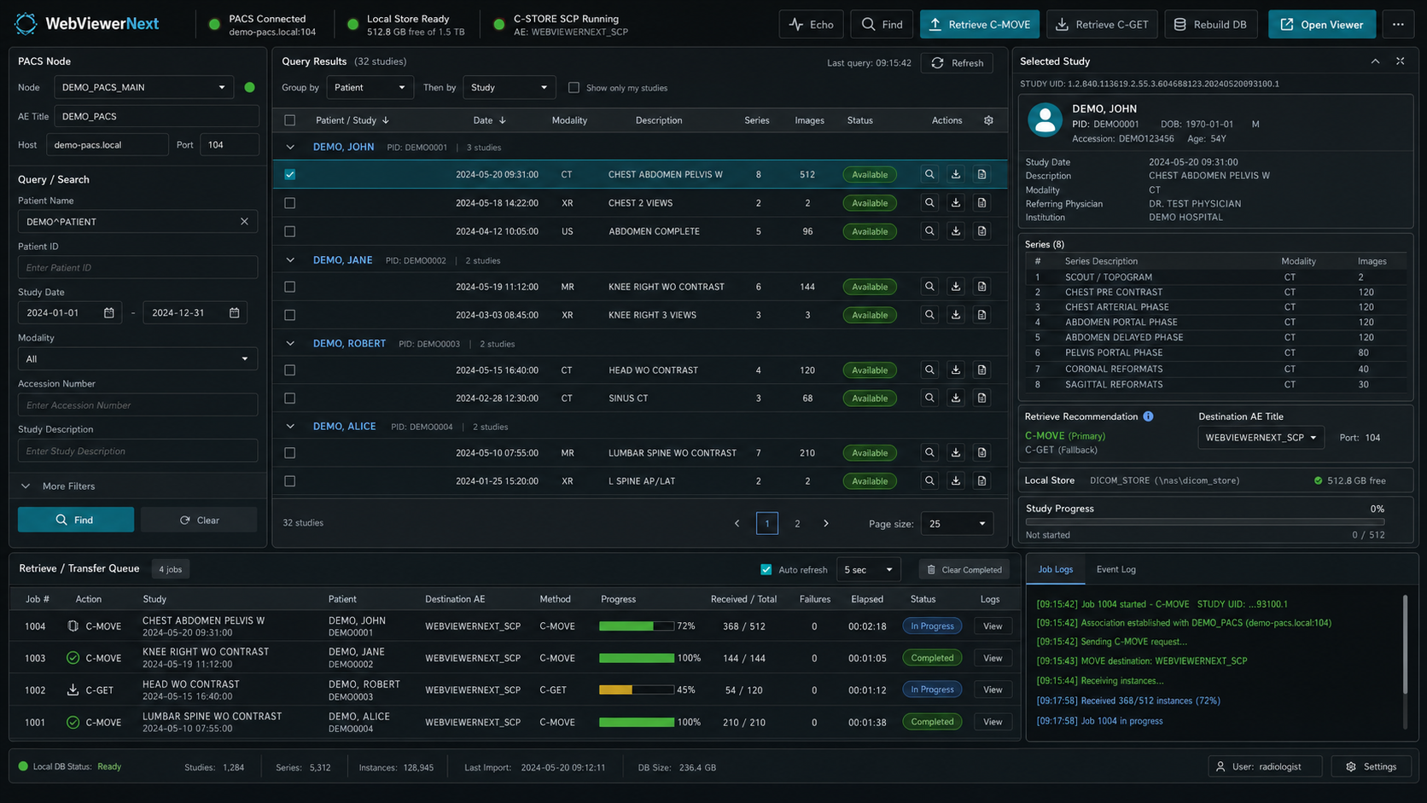Open the more options ellipsis menu
This screenshot has width=1427, height=803.
(1398, 25)
